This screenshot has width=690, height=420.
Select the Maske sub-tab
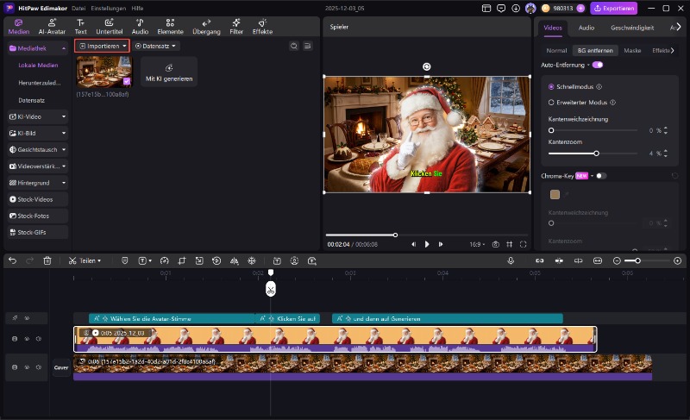click(632, 51)
